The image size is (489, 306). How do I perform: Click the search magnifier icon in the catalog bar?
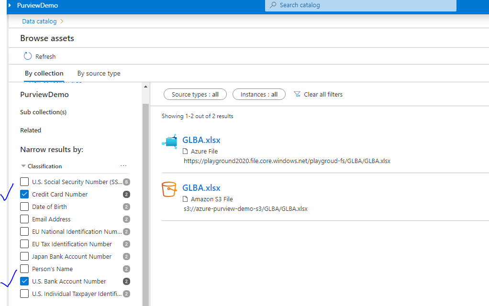point(273,5)
